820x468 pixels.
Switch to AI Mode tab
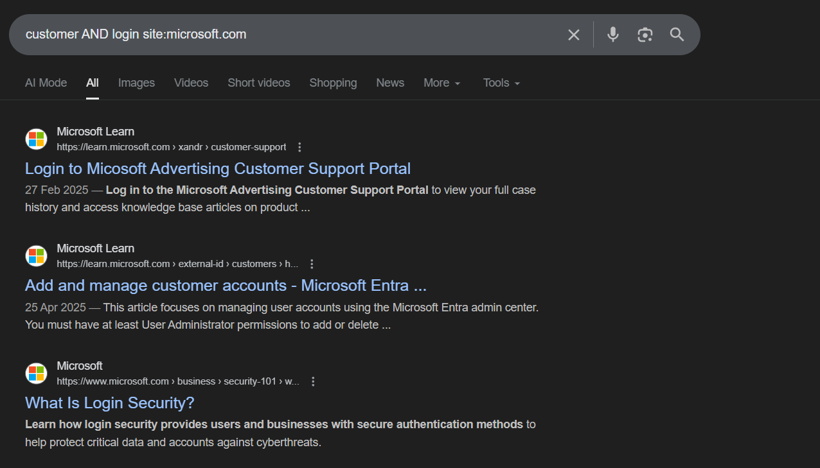(46, 83)
